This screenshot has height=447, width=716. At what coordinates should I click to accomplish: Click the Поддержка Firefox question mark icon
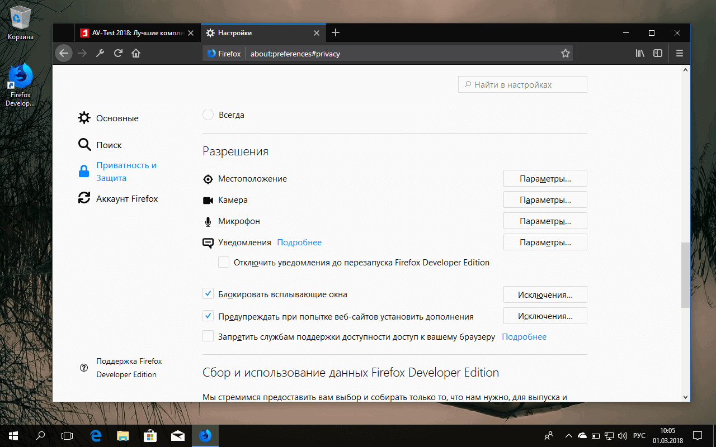tap(84, 368)
